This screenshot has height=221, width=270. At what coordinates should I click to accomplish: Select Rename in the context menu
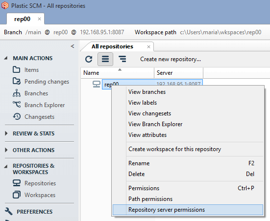188,163
